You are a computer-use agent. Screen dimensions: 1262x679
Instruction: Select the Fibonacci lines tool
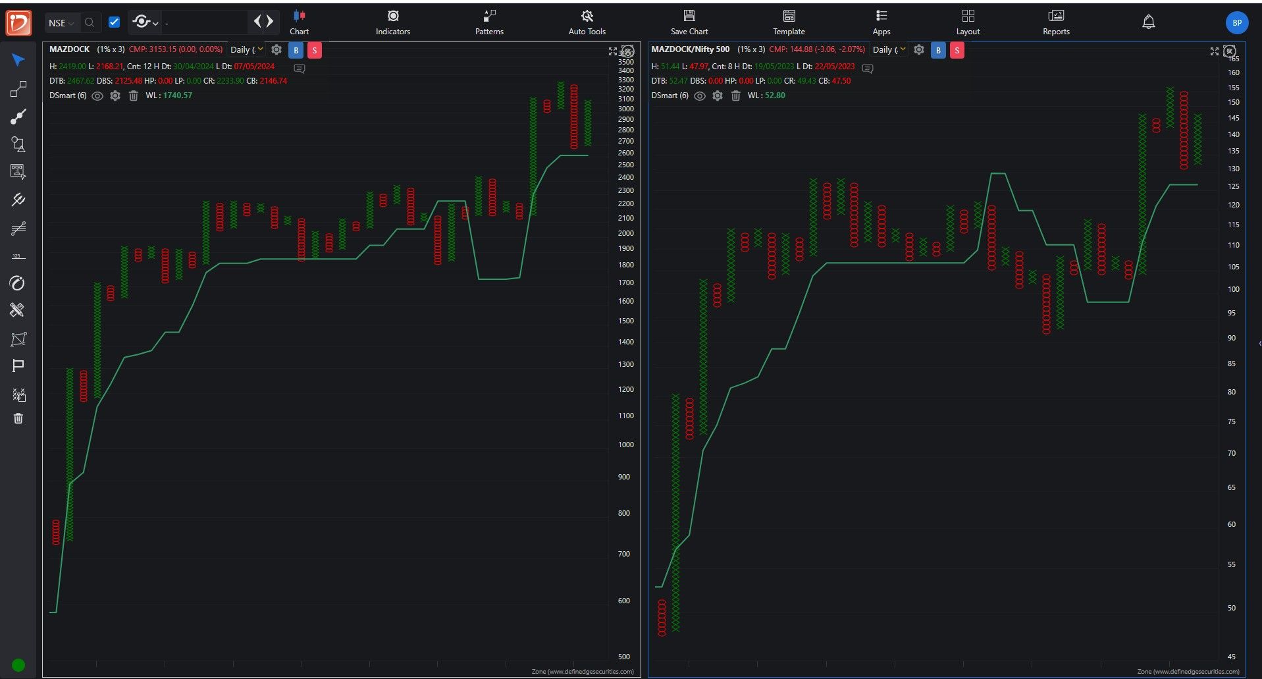[x=18, y=228]
